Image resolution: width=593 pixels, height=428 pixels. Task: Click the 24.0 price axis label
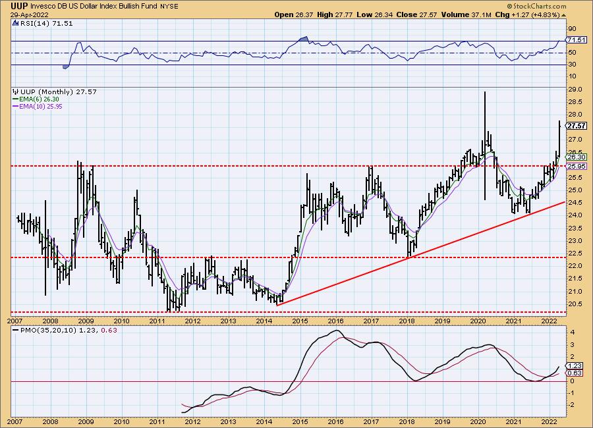point(575,215)
